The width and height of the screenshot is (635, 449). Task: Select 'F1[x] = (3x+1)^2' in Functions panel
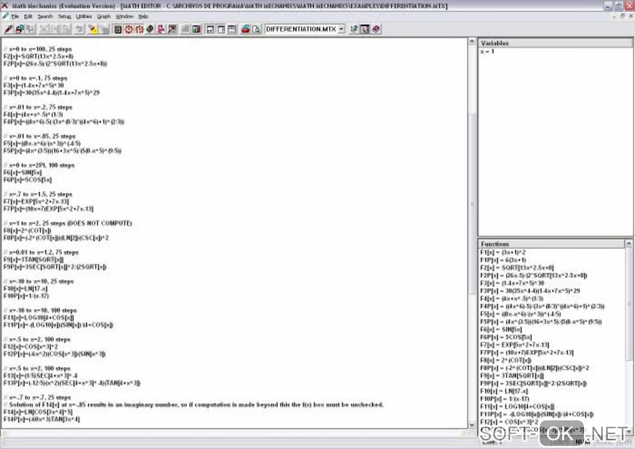[x=502, y=252]
